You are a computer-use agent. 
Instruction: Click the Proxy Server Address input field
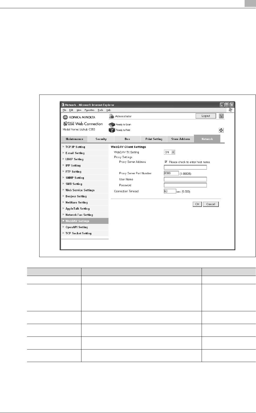[x=185, y=167]
